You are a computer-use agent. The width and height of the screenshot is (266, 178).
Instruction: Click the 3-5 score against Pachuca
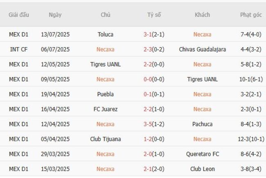coord(148,124)
